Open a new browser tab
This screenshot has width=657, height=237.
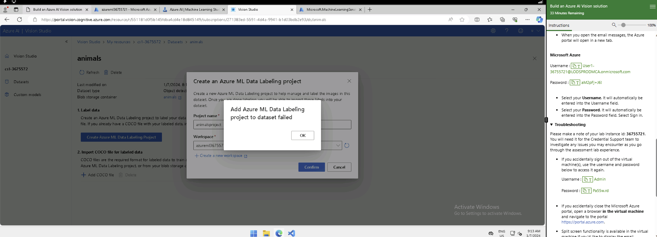click(x=370, y=10)
